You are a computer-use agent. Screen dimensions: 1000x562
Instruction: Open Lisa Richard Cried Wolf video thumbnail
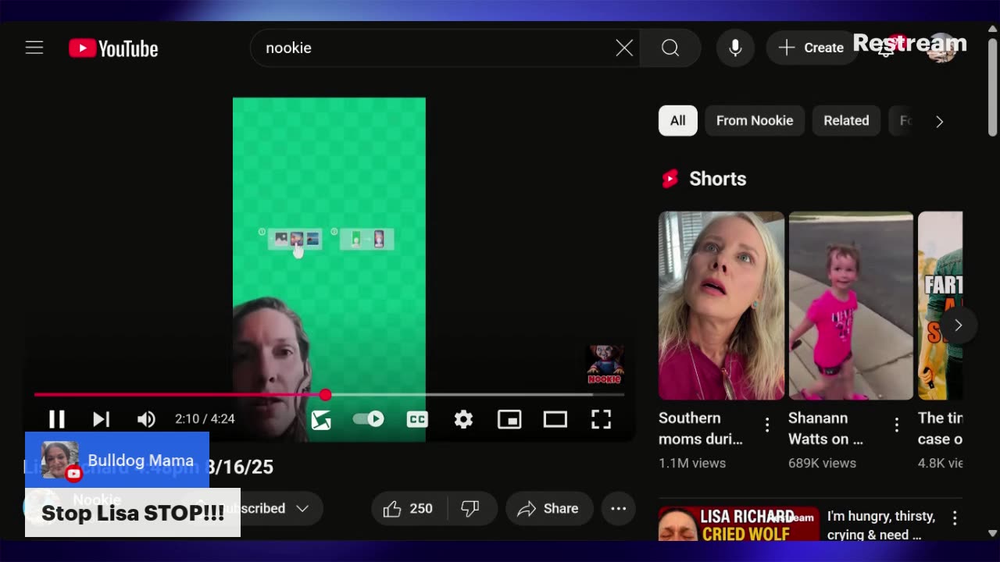click(x=739, y=523)
